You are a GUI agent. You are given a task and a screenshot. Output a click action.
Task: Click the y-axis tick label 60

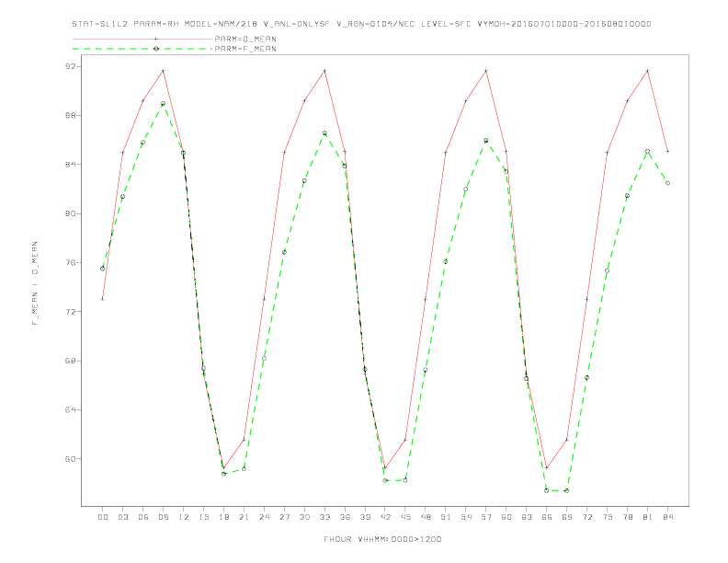(70, 459)
